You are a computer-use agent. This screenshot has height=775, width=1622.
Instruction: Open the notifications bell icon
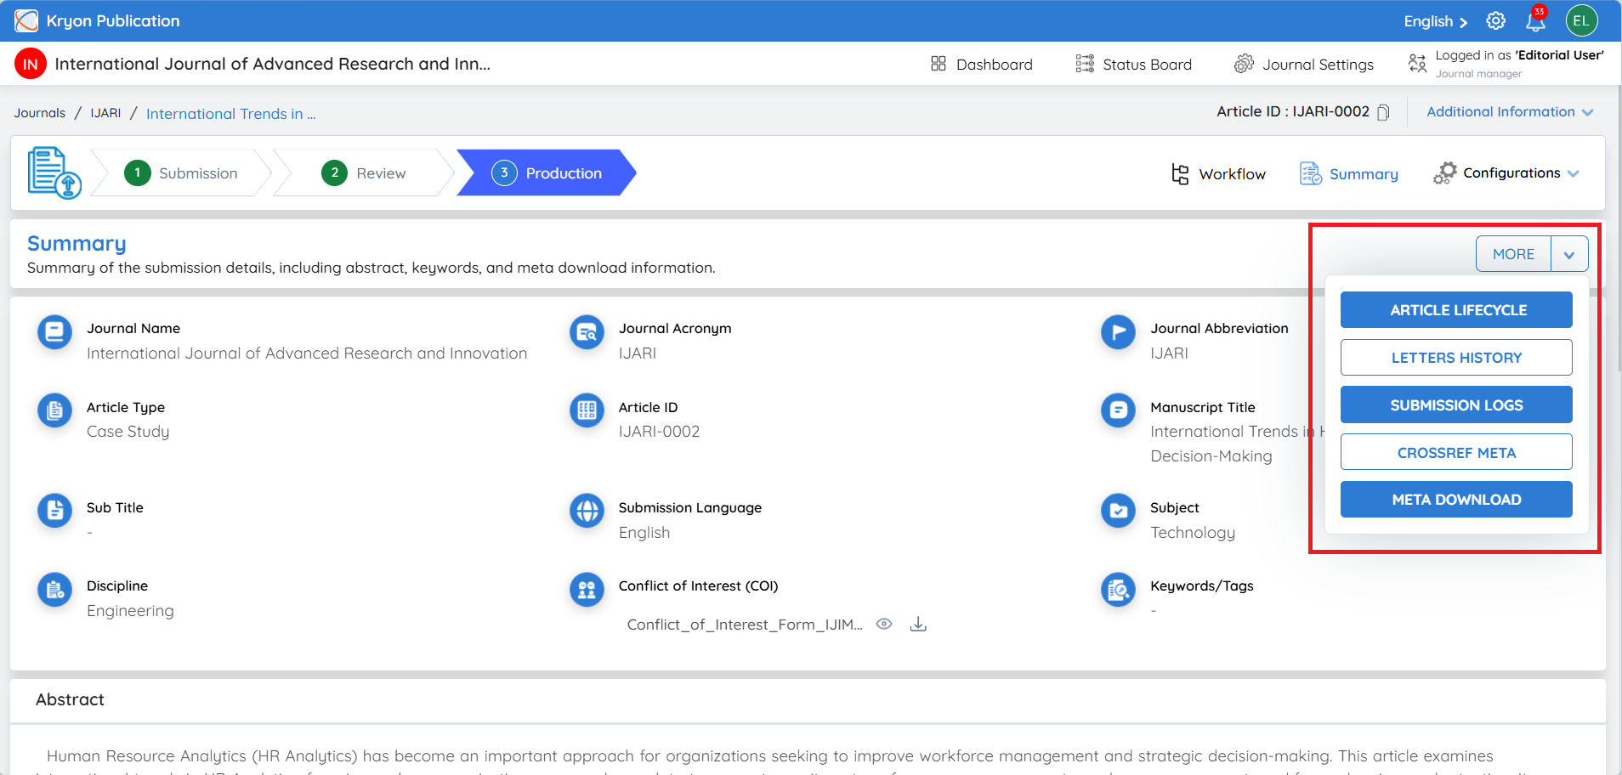[x=1535, y=21]
